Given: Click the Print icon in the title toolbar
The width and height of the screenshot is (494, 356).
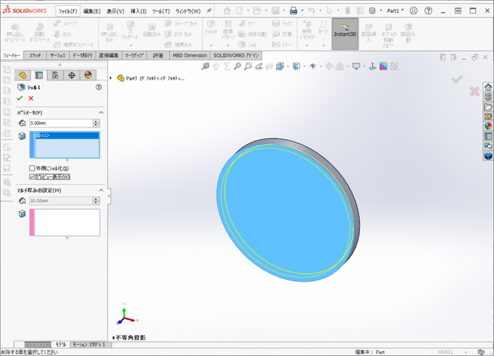Looking at the screenshot, I should click(293, 11).
